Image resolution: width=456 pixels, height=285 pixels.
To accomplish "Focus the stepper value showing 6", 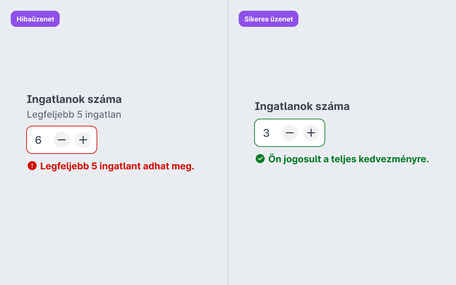I will 38,140.
